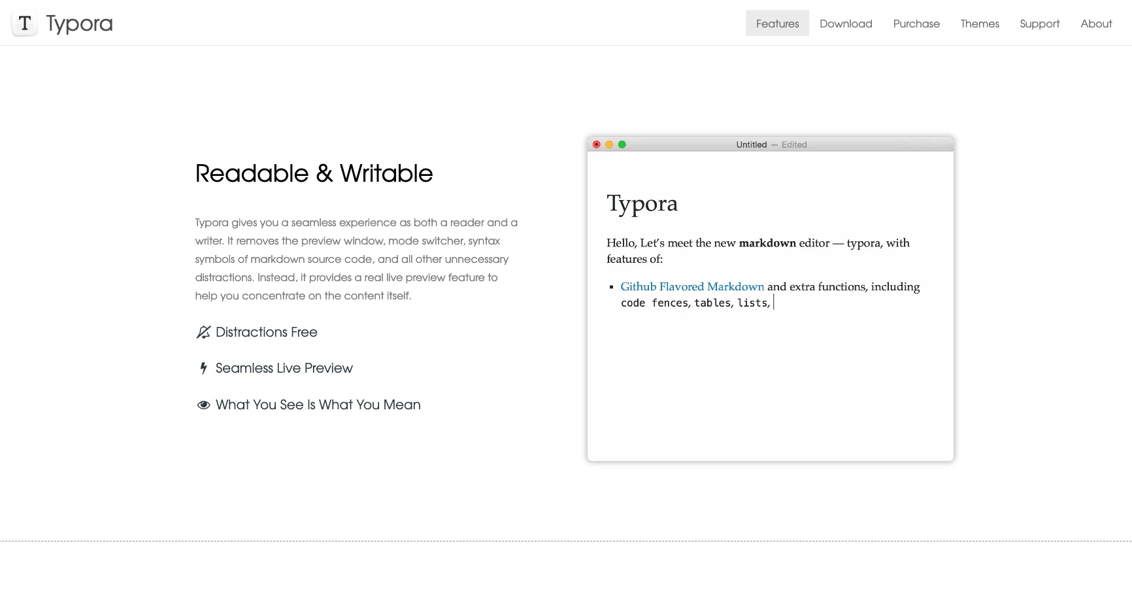1132x612 pixels.
Task: Click the crossed-out bell Distractions Free icon
Action: pyautogui.click(x=203, y=332)
